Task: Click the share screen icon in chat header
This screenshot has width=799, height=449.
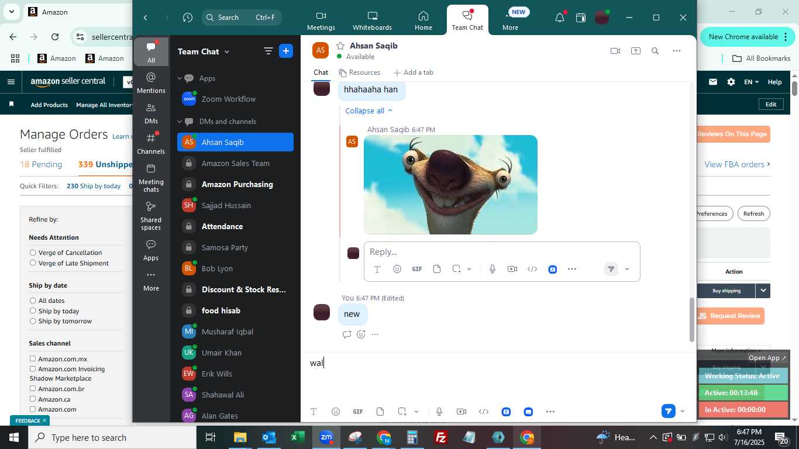Action: (636, 51)
